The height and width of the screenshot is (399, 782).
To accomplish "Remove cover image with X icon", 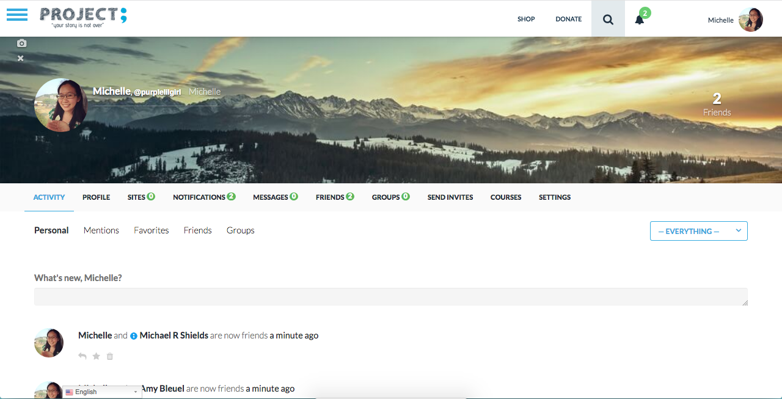I will (21, 58).
